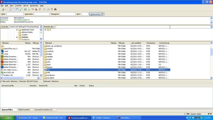Image resolution: width=213 pixels, height=120 pixels.
Task: Reconnect to the last server
Action: point(40,9)
